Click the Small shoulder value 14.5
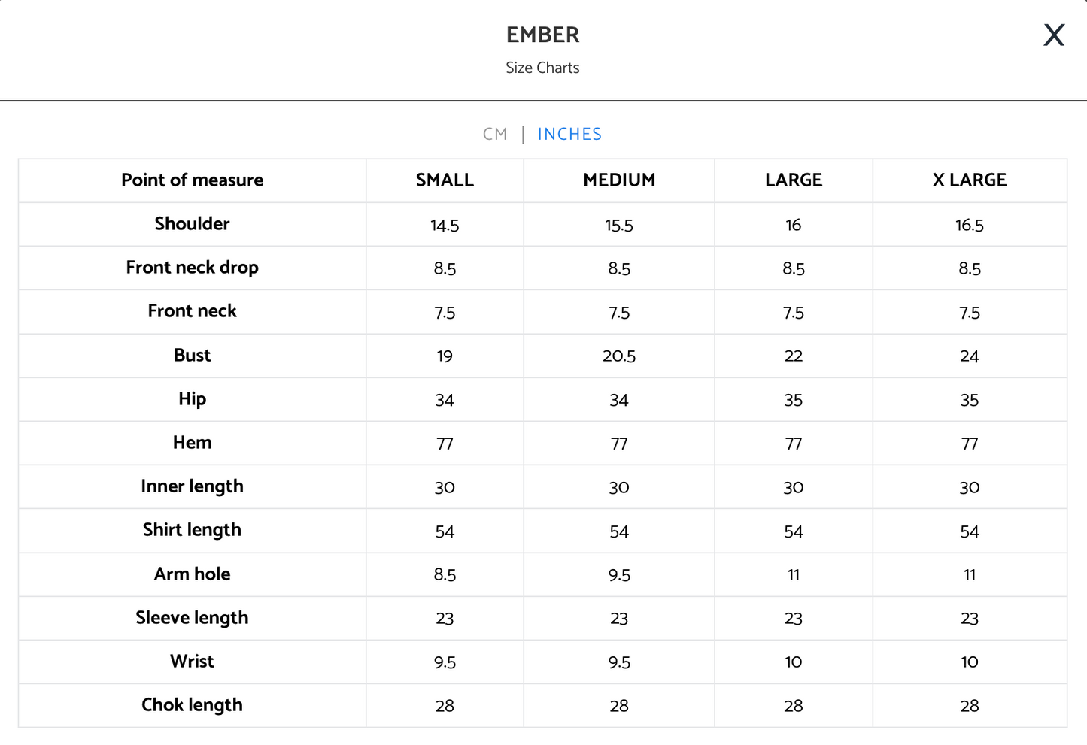Screen dimensions: 1087x745 445,226
